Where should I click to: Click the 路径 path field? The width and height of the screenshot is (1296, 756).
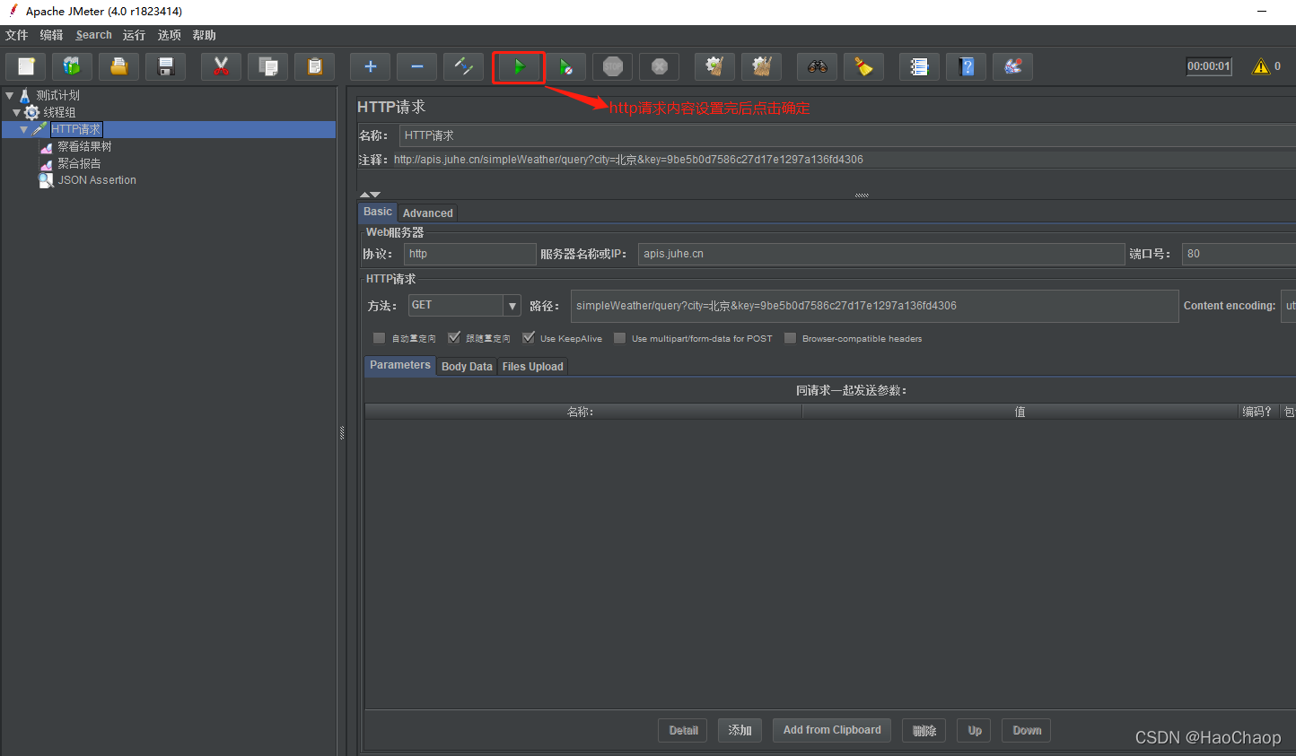874,306
